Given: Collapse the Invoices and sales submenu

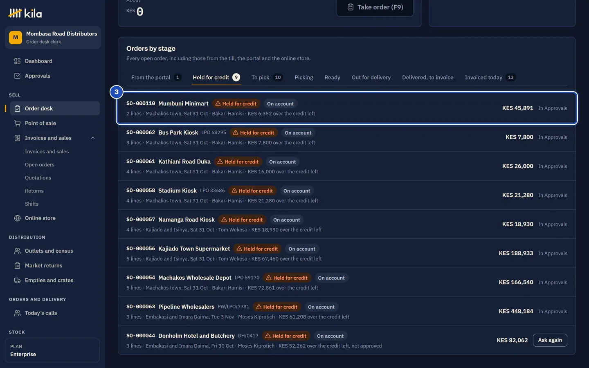Looking at the screenshot, I should coord(93,138).
